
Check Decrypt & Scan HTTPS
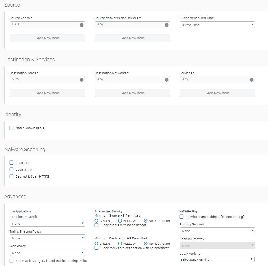pos(12,176)
